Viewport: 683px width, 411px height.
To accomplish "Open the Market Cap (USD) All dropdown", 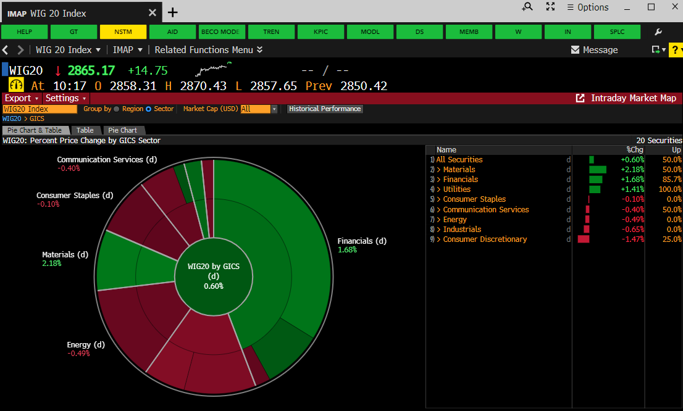I will 274,109.
